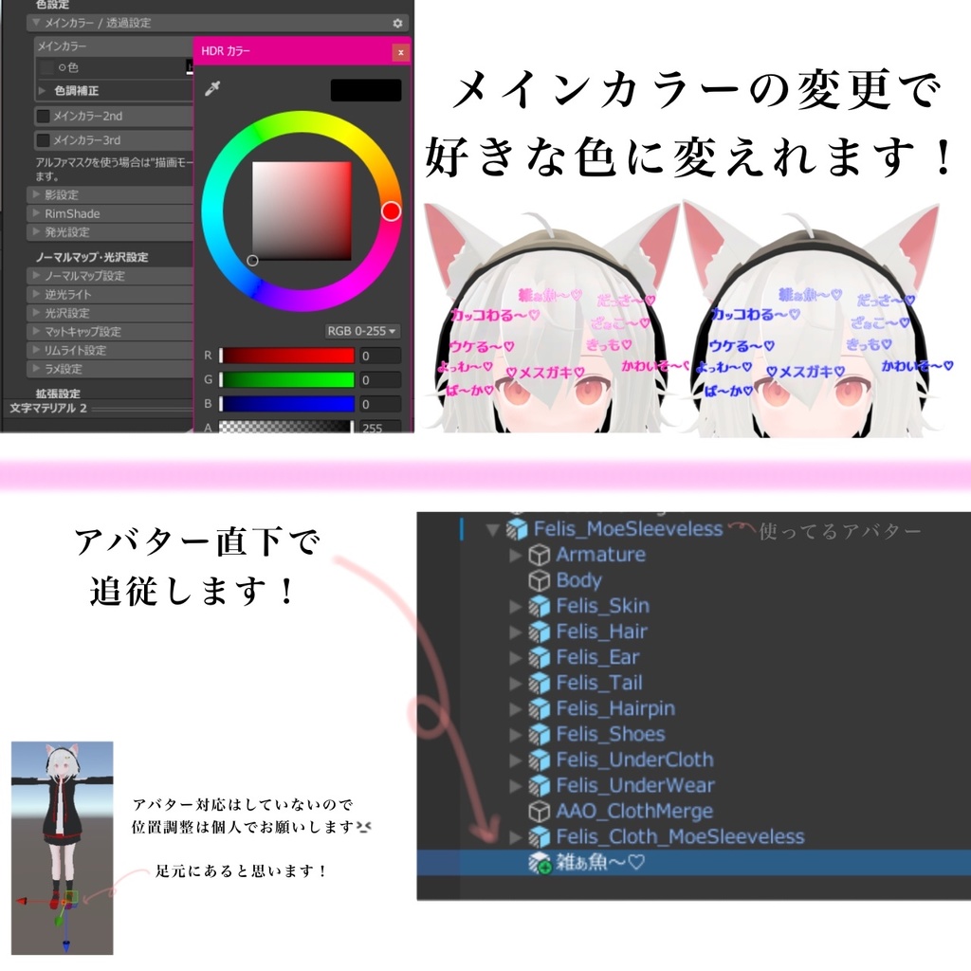The image size is (971, 971).
Task: Click the AAO_ClothMerge cube icon
Action: click(x=540, y=811)
